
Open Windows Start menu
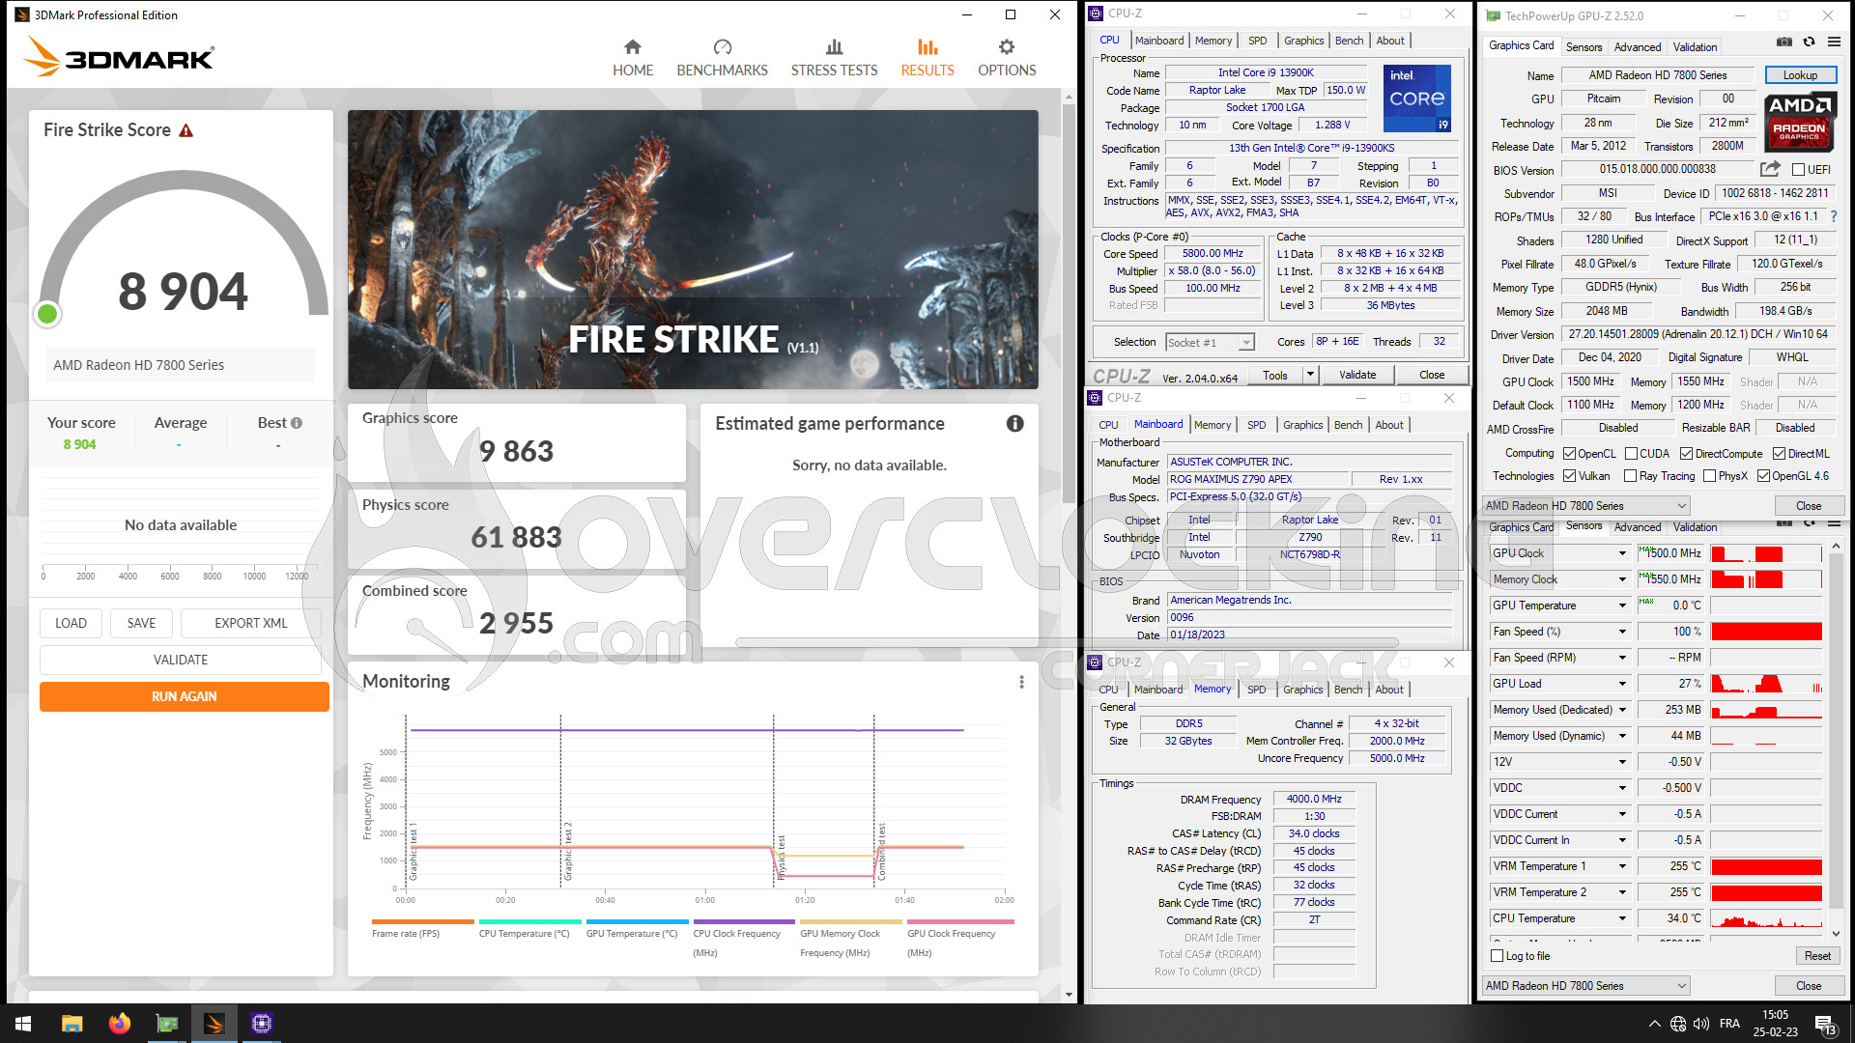[x=23, y=1024]
